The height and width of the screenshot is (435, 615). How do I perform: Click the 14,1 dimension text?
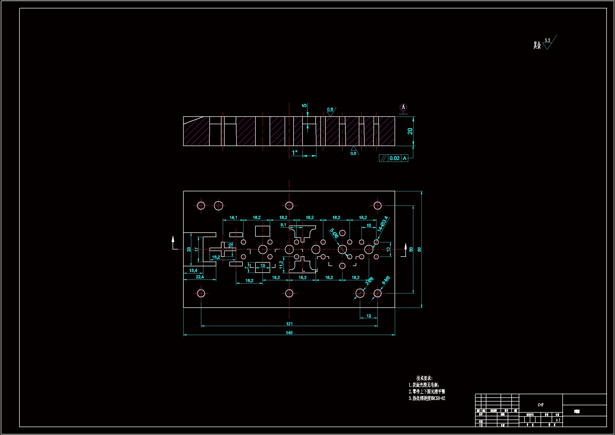pos(233,217)
